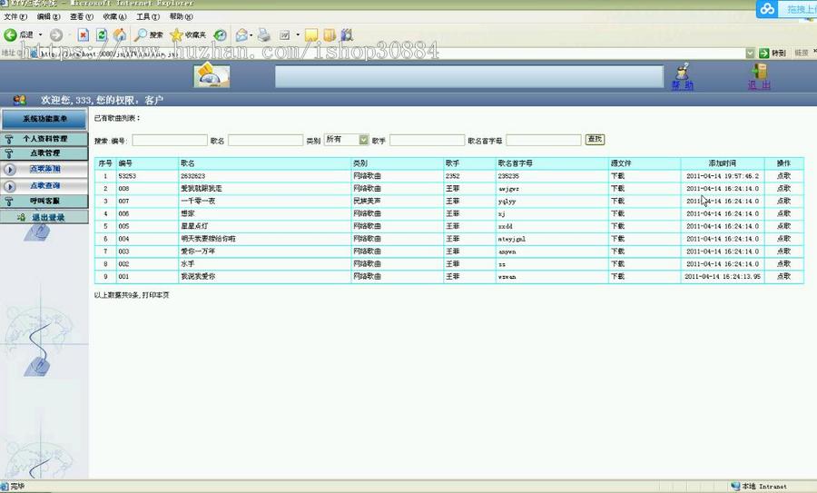This screenshot has width=817, height=493.
Task: Go back with the 后退 button
Action: coord(19,35)
